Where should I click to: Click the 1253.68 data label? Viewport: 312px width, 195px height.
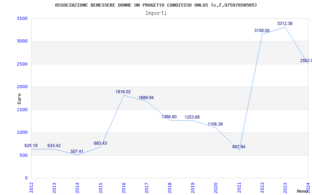[x=192, y=117]
